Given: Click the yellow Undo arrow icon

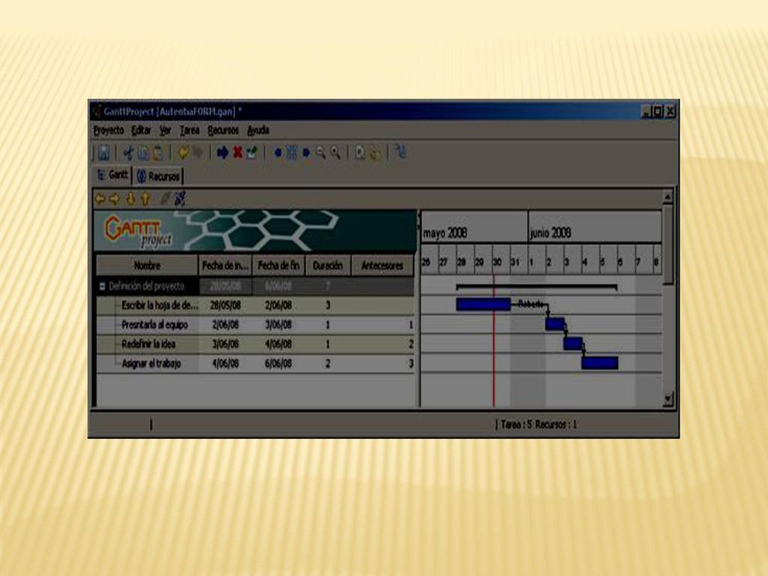Looking at the screenshot, I should point(184,153).
